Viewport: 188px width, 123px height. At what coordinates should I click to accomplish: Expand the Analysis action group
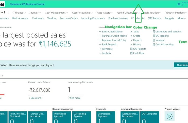[x=105, y=53]
